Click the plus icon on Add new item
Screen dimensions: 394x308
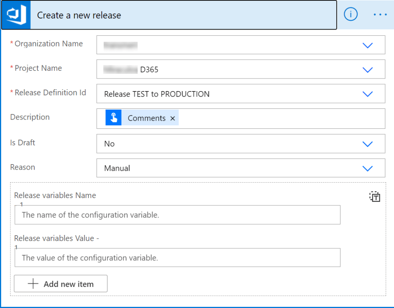point(33,284)
